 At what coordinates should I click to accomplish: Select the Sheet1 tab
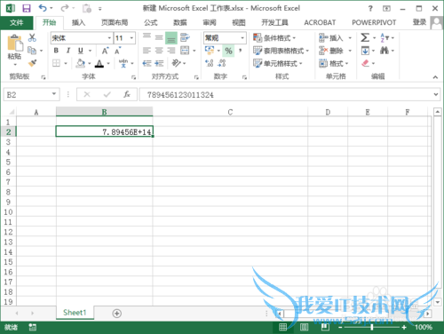(75, 313)
